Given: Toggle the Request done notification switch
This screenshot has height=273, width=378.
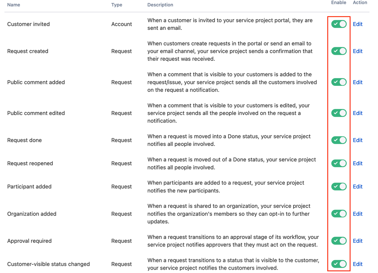Looking at the screenshot, I should (x=339, y=140).
